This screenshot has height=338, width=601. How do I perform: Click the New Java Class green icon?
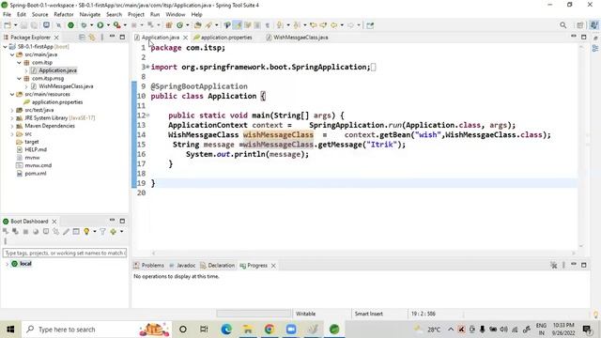coord(179,25)
